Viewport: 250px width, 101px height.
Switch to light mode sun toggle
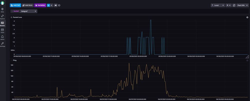point(52,5)
